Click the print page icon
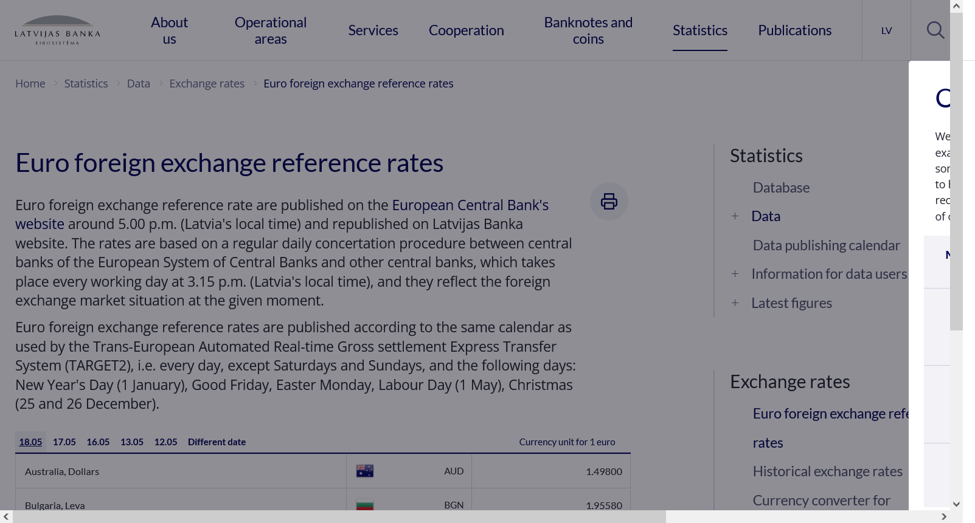The image size is (975, 523). [x=609, y=201]
